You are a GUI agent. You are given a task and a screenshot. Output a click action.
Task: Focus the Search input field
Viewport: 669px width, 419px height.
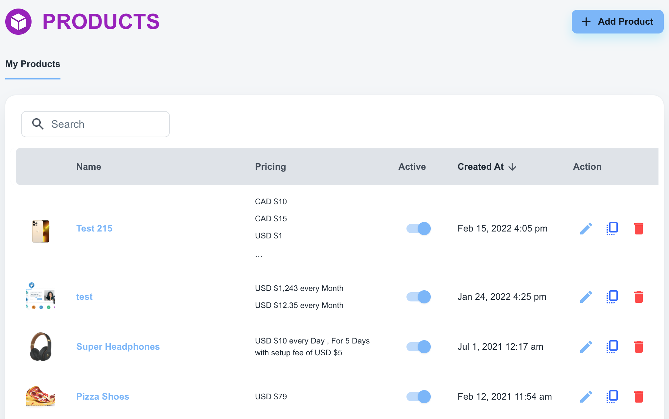click(x=105, y=124)
